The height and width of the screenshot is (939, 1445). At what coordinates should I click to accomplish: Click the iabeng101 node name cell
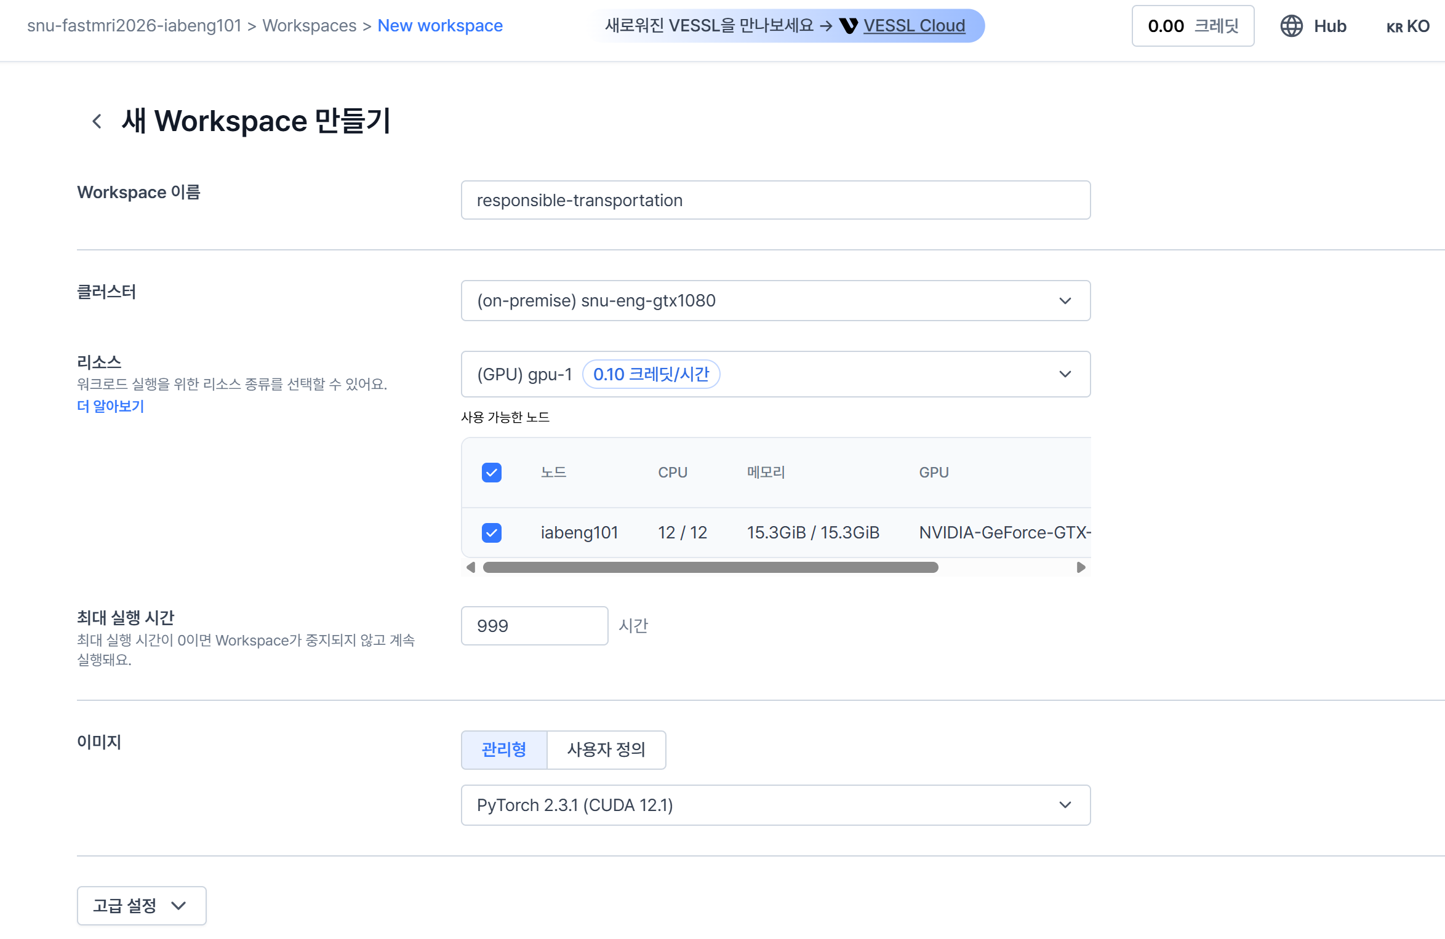click(x=579, y=532)
